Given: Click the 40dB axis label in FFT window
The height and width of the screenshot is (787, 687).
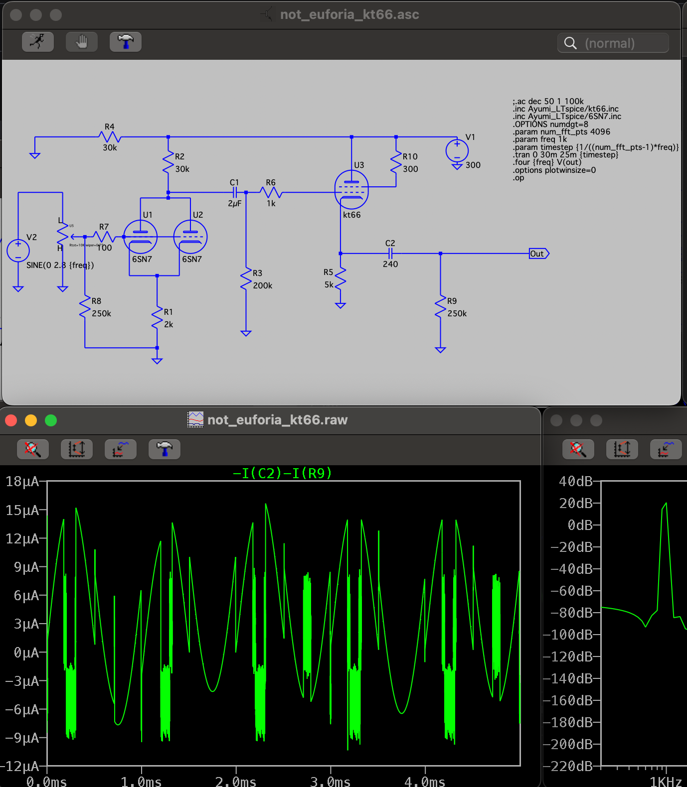Looking at the screenshot, I should pos(576,481).
